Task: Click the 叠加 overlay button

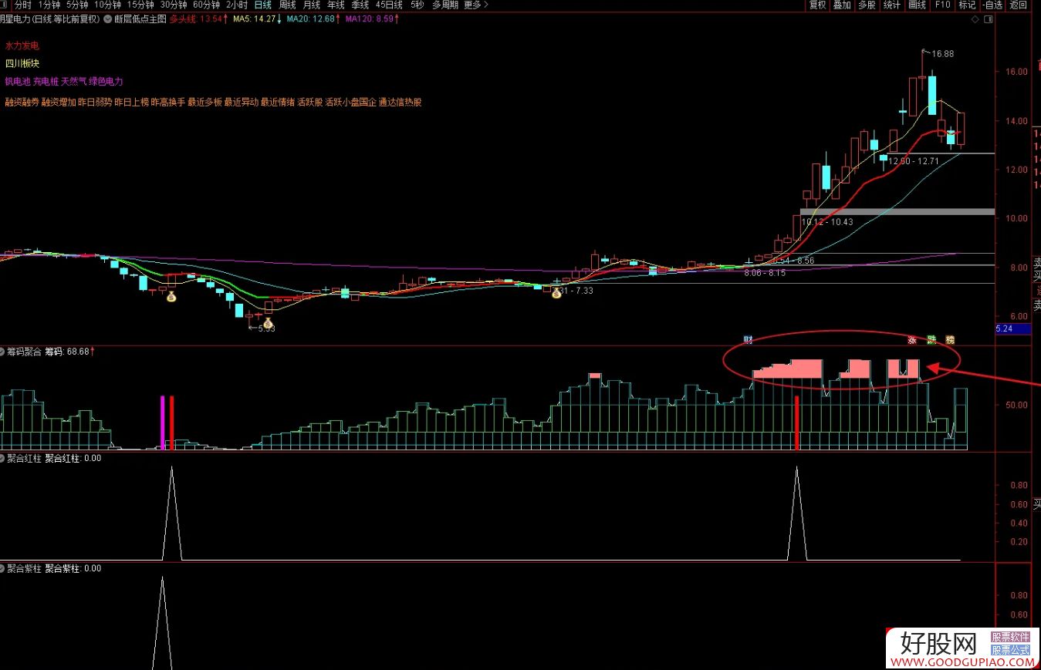Action: (x=842, y=5)
